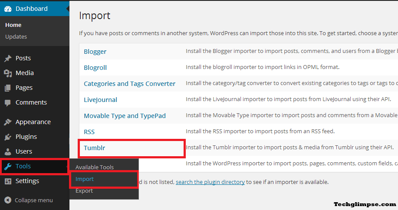Screen dimensions: 398x210
Task: Click the intro paragraph about importing posts
Action: pos(238,33)
